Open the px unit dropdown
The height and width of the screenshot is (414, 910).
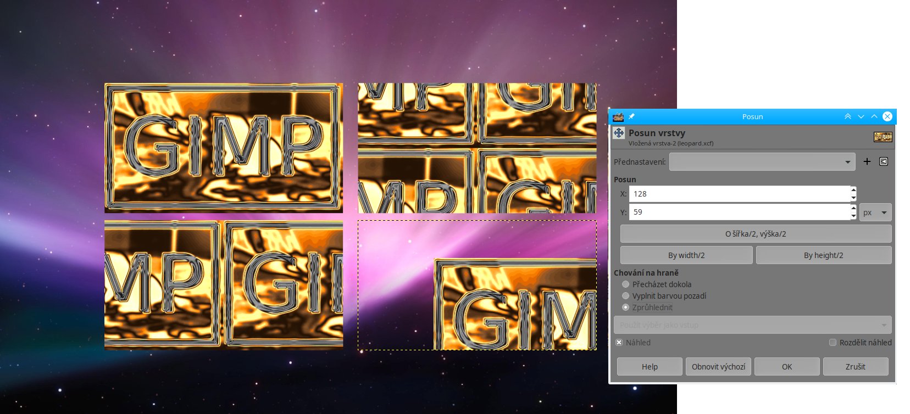click(875, 212)
